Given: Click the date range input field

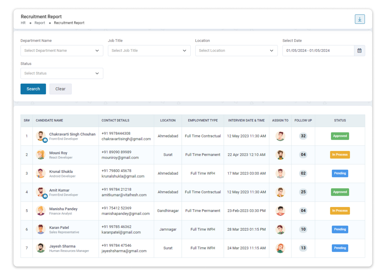Looking at the screenshot, I should click(318, 51).
